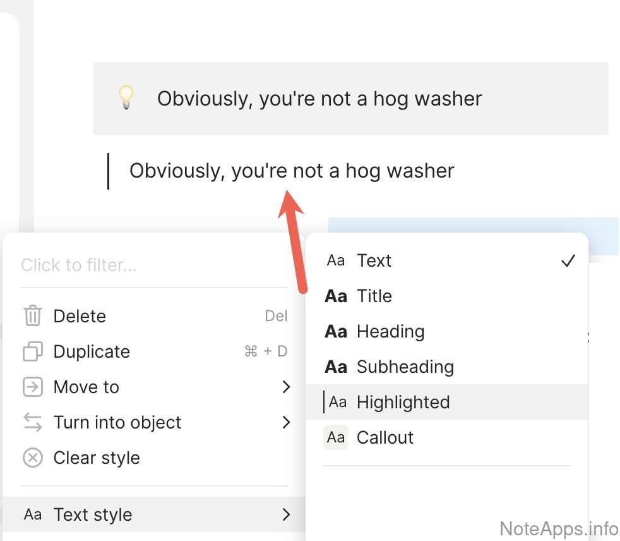
Task: Click the Turn into object swap icon
Action: [33, 422]
